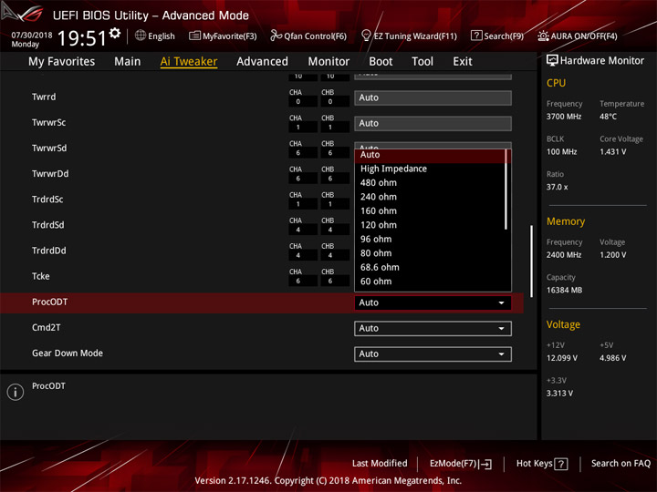The height and width of the screenshot is (492, 657).
Task: Switch to the Boot tab
Action: pos(381,62)
